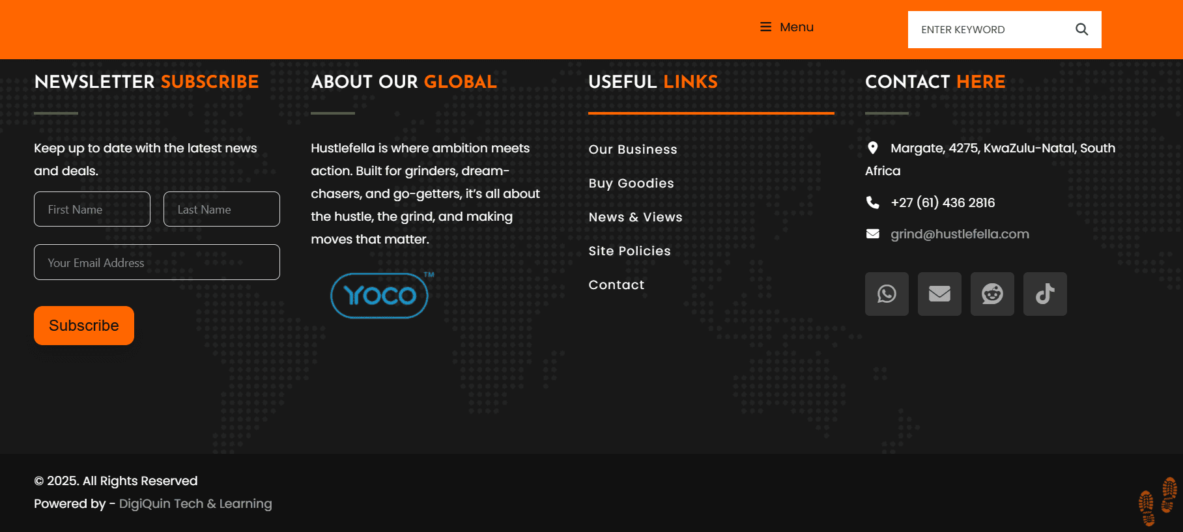Click the phone icon beside number

(x=872, y=203)
